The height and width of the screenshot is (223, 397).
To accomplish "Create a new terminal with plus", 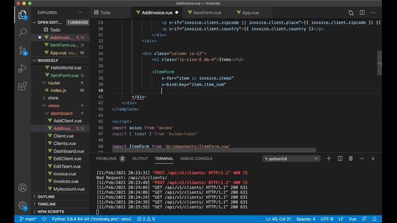I will tap(329, 159).
